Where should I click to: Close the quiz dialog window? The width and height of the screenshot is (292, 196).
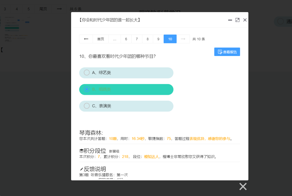tap(245, 20)
